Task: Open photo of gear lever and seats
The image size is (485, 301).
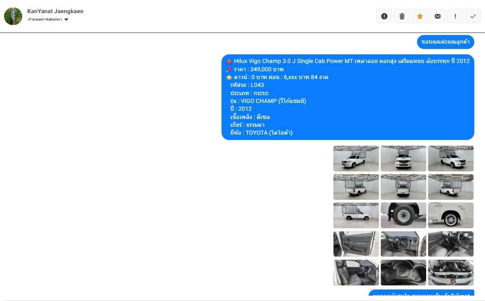Action: tap(451, 244)
